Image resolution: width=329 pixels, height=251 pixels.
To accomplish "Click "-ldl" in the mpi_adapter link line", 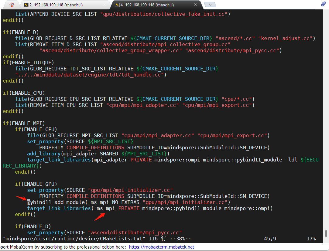I will point(291,160).
